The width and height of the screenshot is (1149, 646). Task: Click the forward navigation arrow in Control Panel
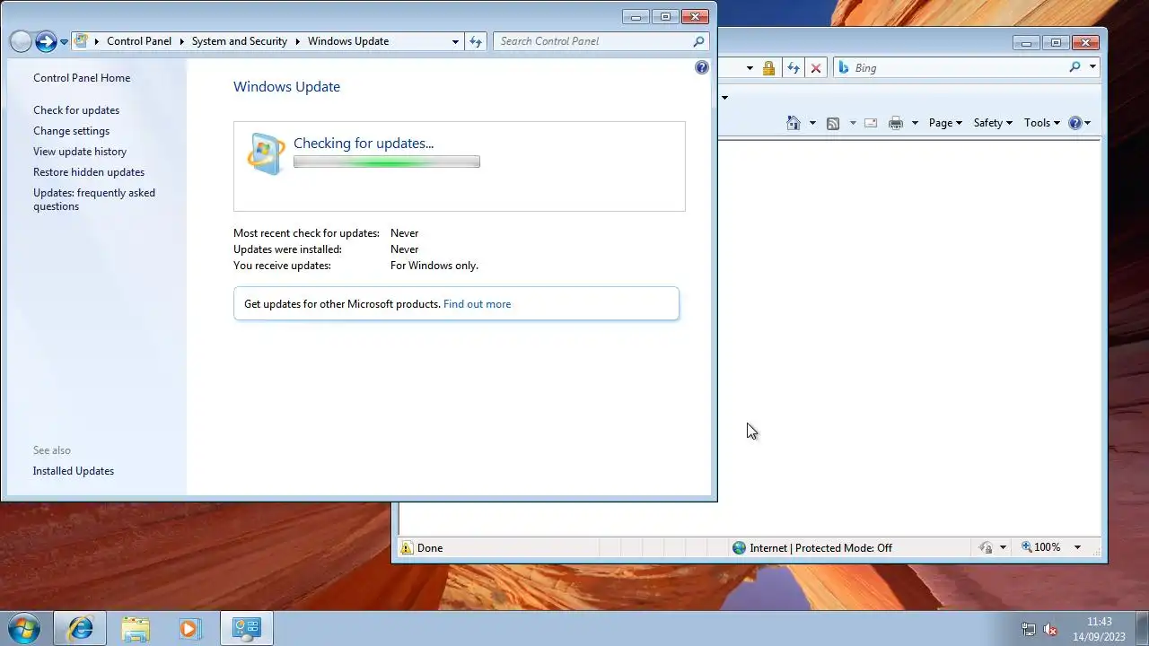click(46, 41)
